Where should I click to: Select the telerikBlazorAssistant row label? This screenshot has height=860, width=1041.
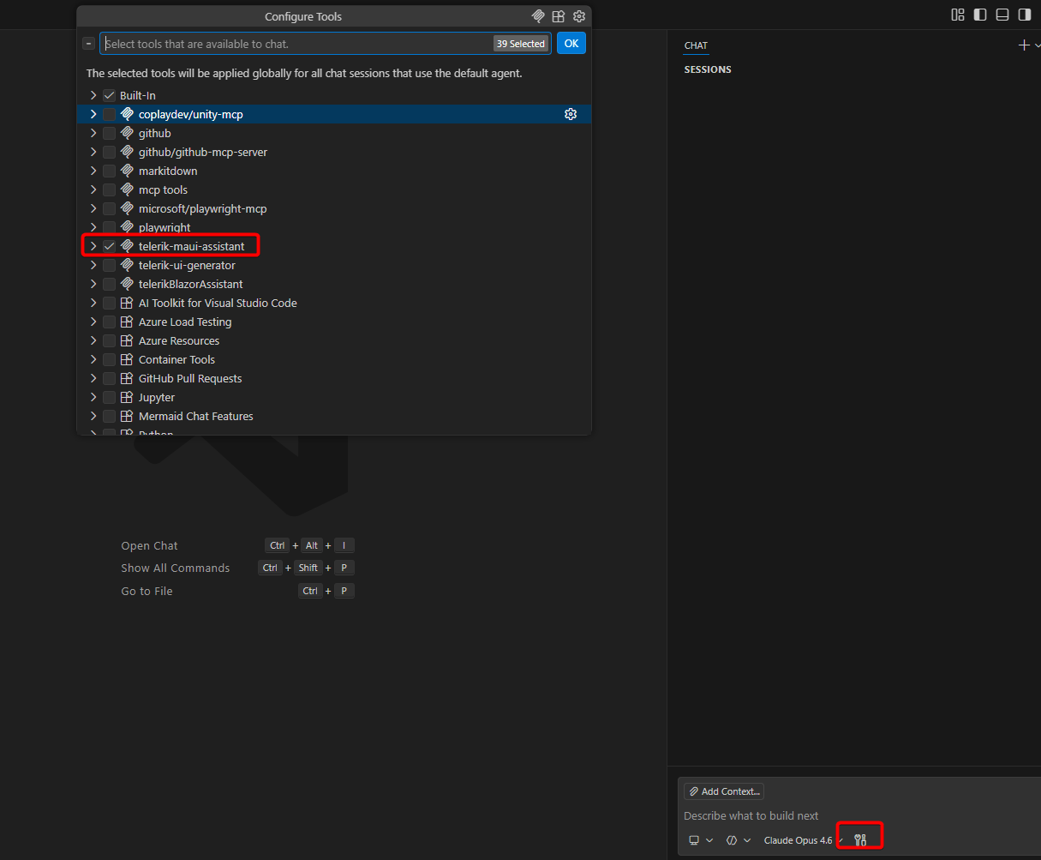click(191, 284)
